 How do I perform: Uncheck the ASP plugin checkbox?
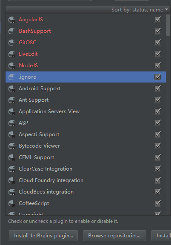pyautogui.click(x=157, y=123)
